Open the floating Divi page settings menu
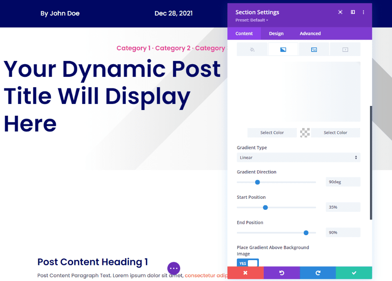Screen dimensions: 392x281 pyautogui.click(x=174, y=268)
